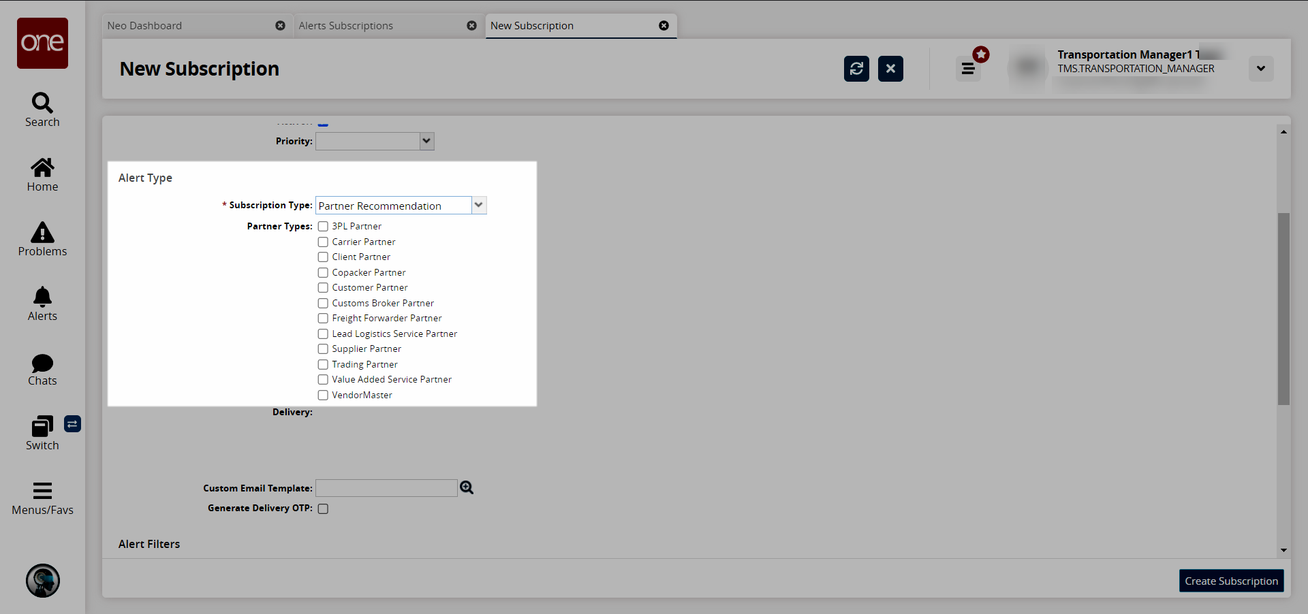The image size is (1308, 614).
Task: Close the Neo Dashboard tab
Action: coord(280,26)
